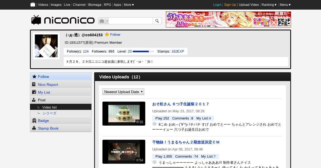This screenshot has height=168, width=321.
Task: Click the level progress bar in the profile
Action: (x=143, y=51)
